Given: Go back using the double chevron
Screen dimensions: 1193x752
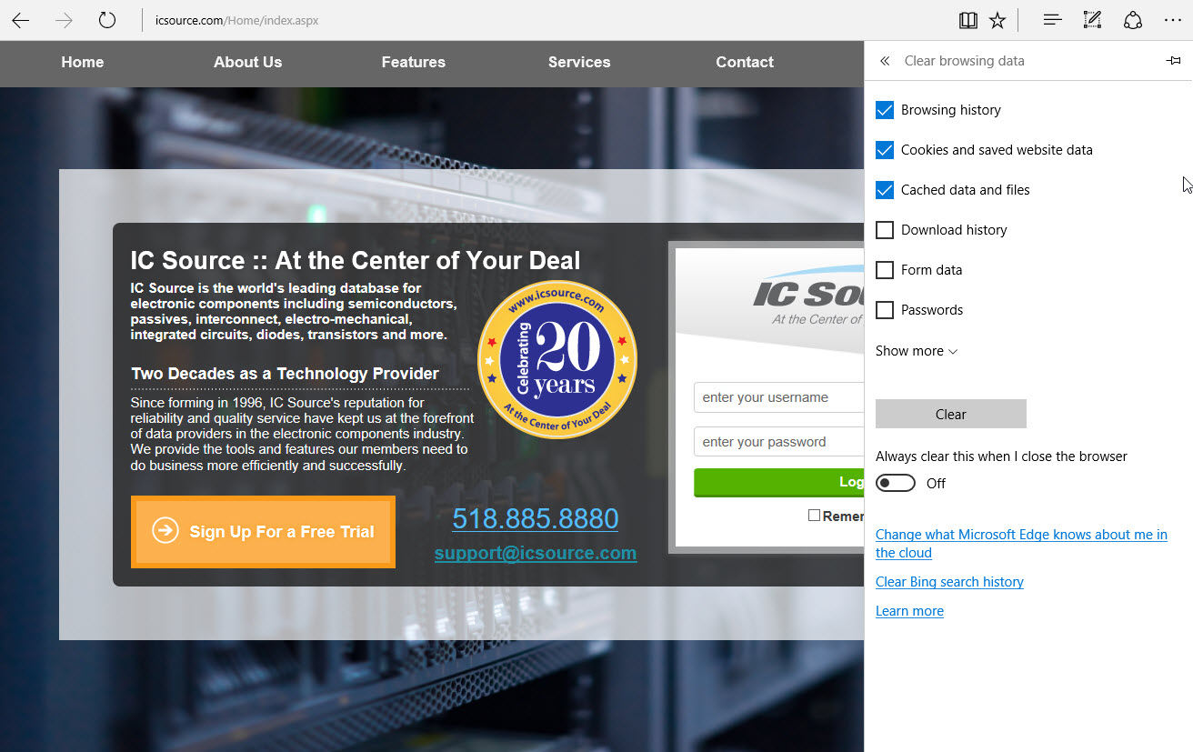Looking at the screenshot, I should coord(885,61).
